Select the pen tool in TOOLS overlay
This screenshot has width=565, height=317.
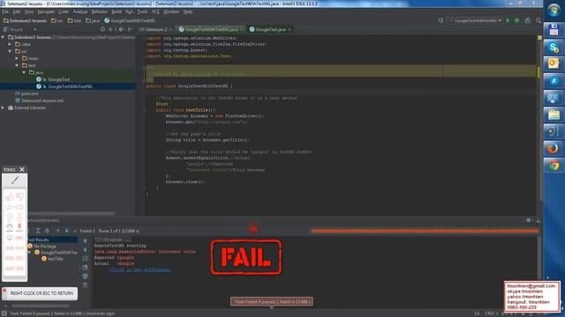15,180
